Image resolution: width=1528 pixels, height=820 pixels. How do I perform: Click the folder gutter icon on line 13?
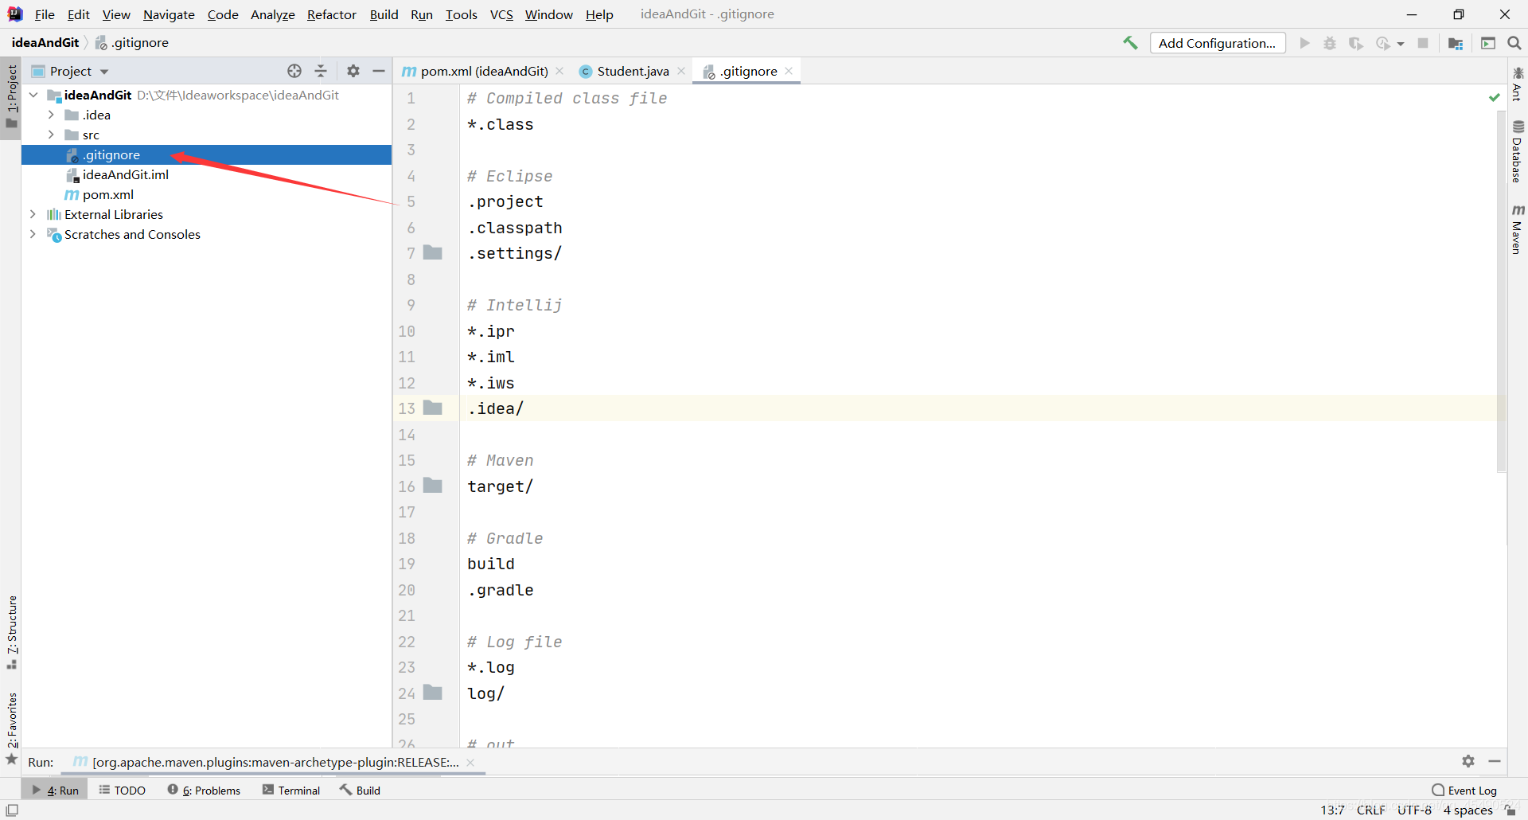(x=433, y=408)
